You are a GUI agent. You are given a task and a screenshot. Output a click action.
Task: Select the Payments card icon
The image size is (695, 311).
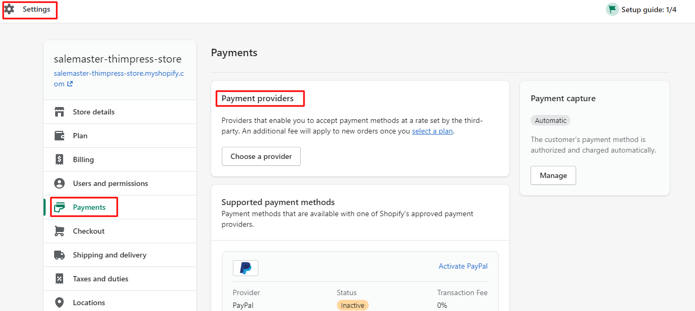pos(60,207)
